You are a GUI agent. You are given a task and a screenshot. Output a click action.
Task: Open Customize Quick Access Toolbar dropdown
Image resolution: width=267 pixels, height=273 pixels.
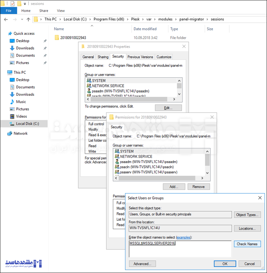(25, 4)
